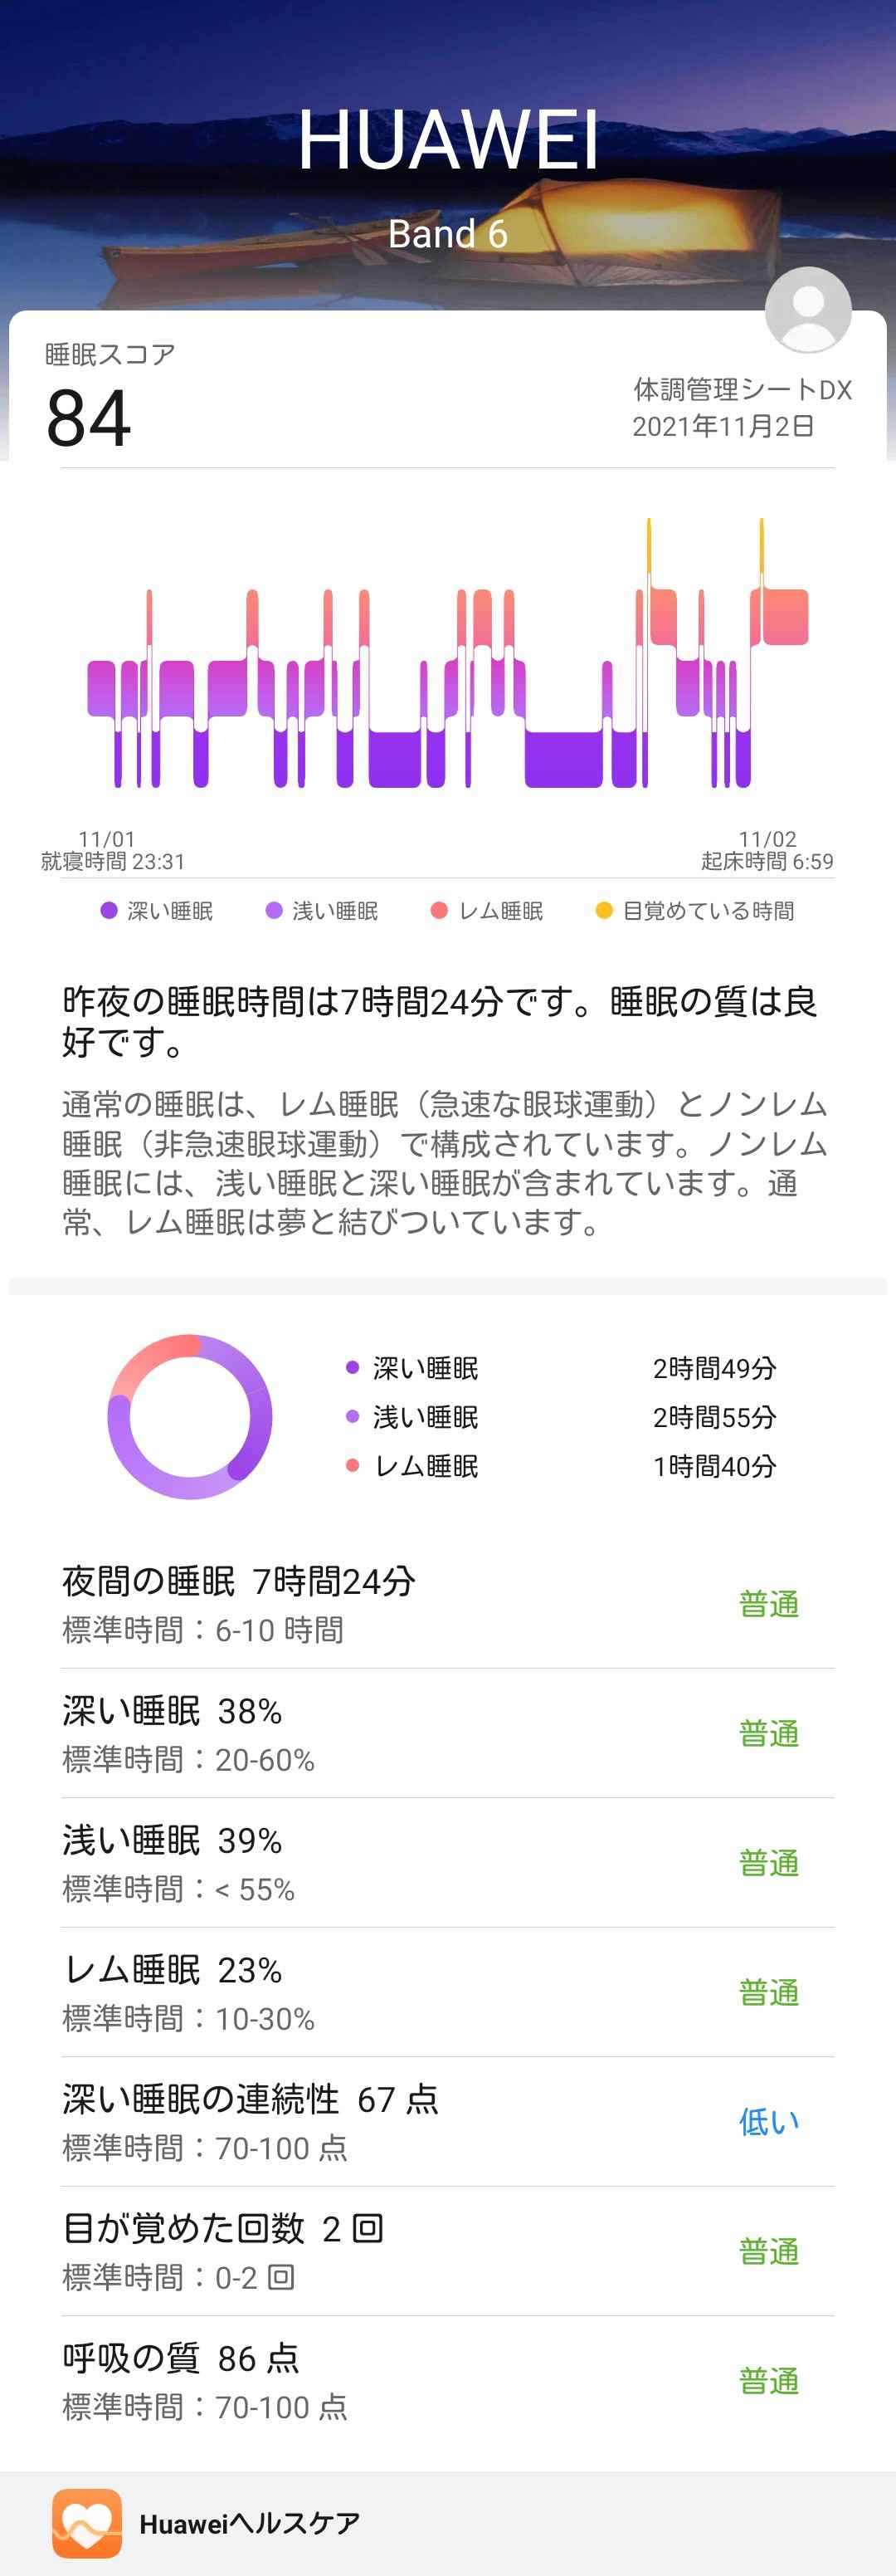Tap the 普通 status for night sleep
Viewport: 896px width, 2576px height.
point(768,1604)
